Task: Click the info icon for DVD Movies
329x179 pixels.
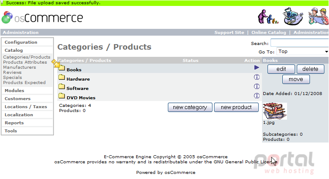Action: click(257, 96)
